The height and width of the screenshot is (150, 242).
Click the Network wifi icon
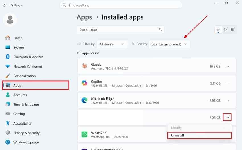[x=8, y=66]
